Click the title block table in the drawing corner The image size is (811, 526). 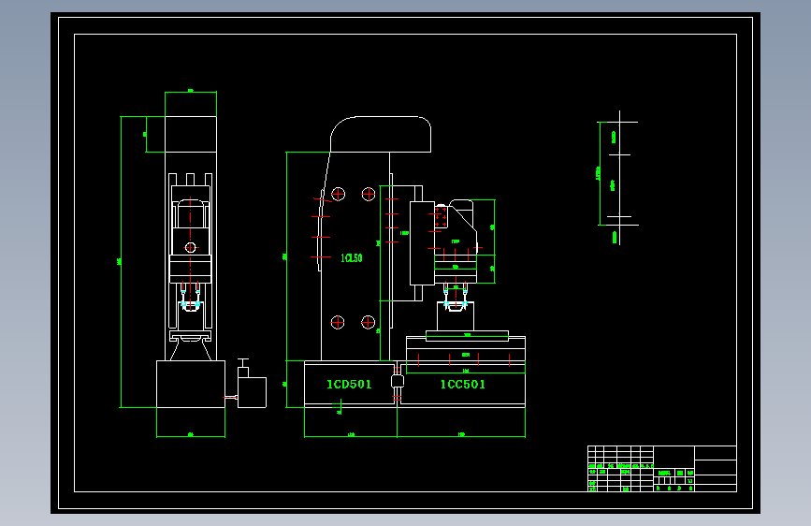point(662,469)
